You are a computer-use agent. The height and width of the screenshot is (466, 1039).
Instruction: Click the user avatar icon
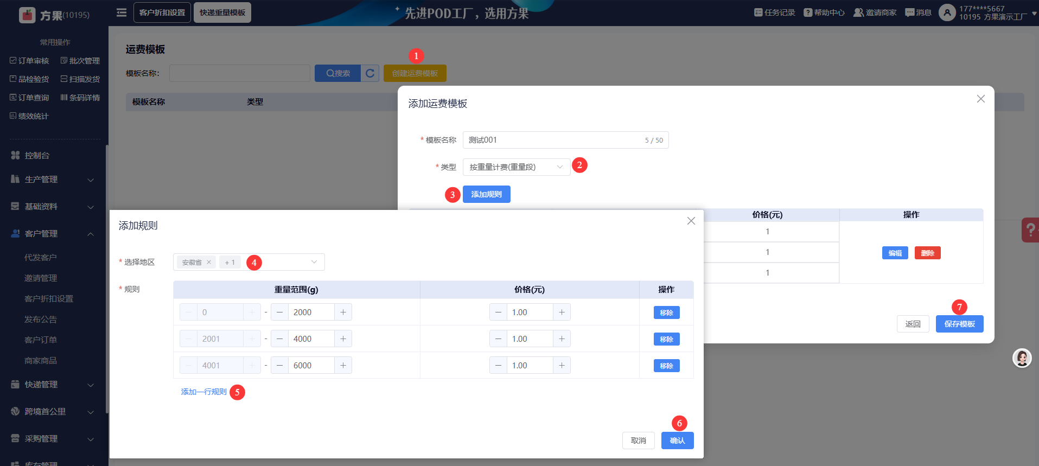[947, 12]
